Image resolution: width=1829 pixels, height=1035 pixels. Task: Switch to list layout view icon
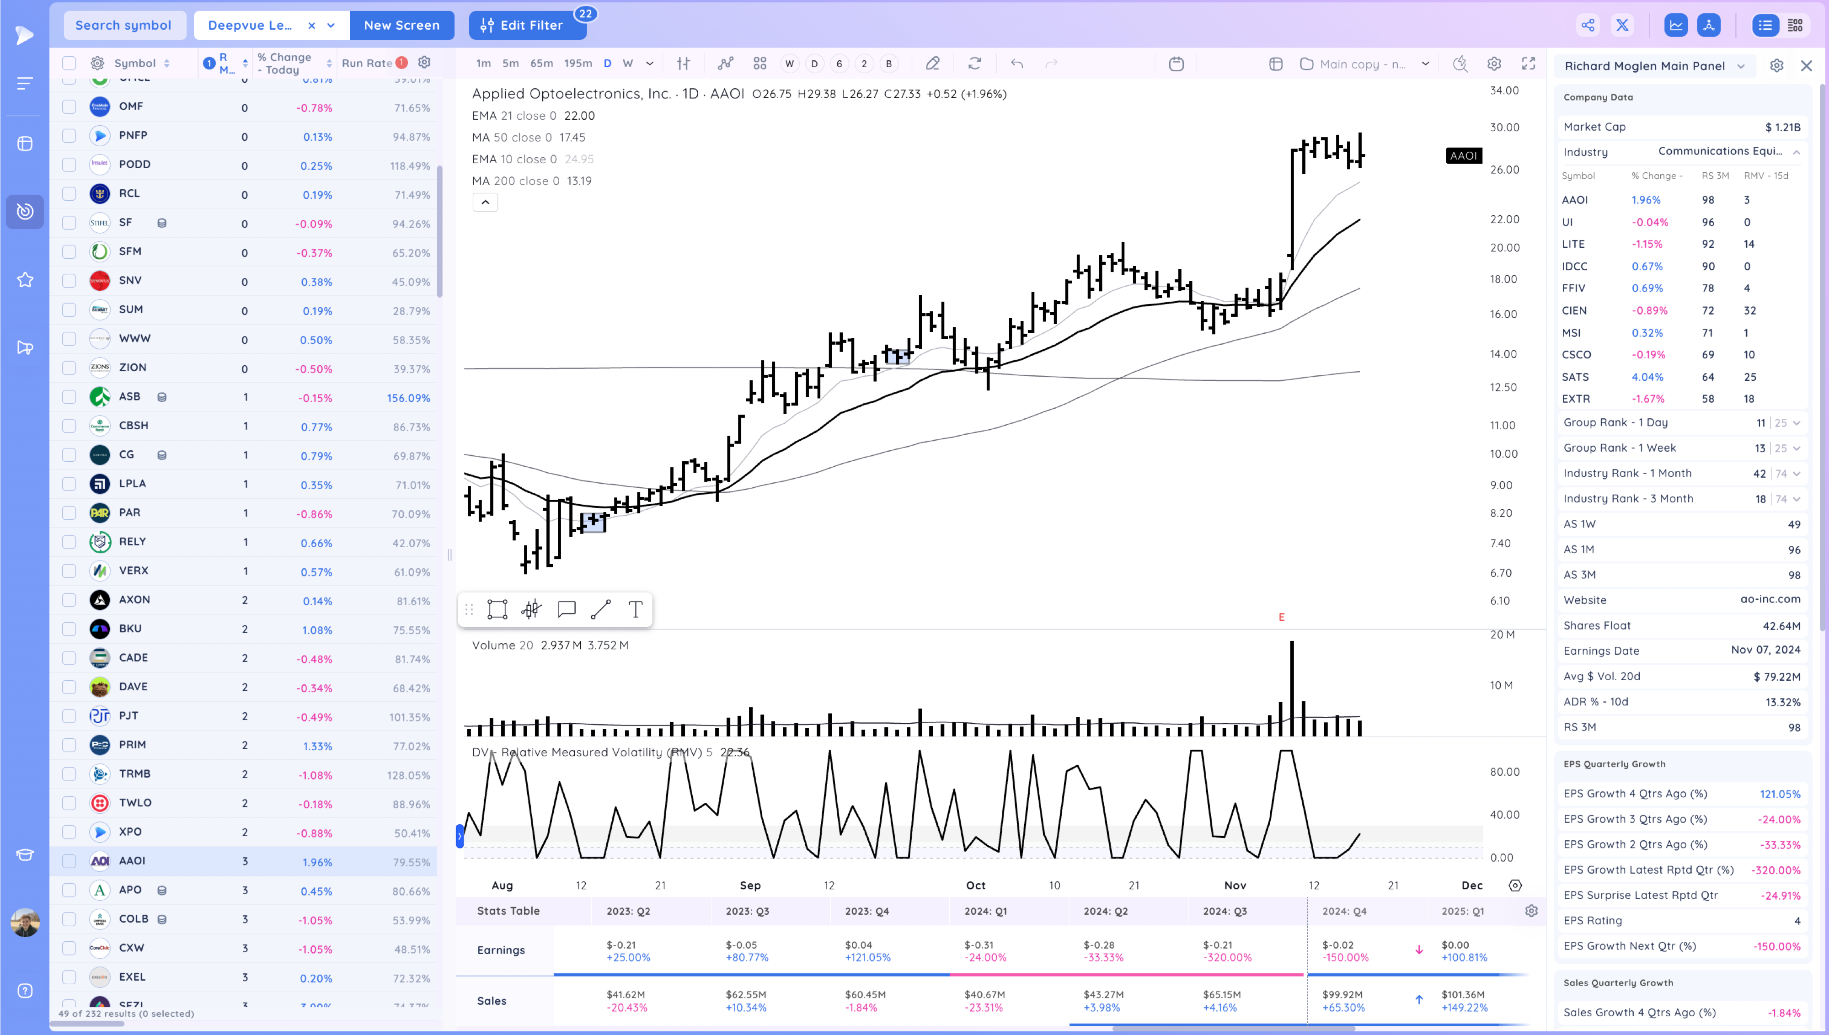pos(1765,26)
